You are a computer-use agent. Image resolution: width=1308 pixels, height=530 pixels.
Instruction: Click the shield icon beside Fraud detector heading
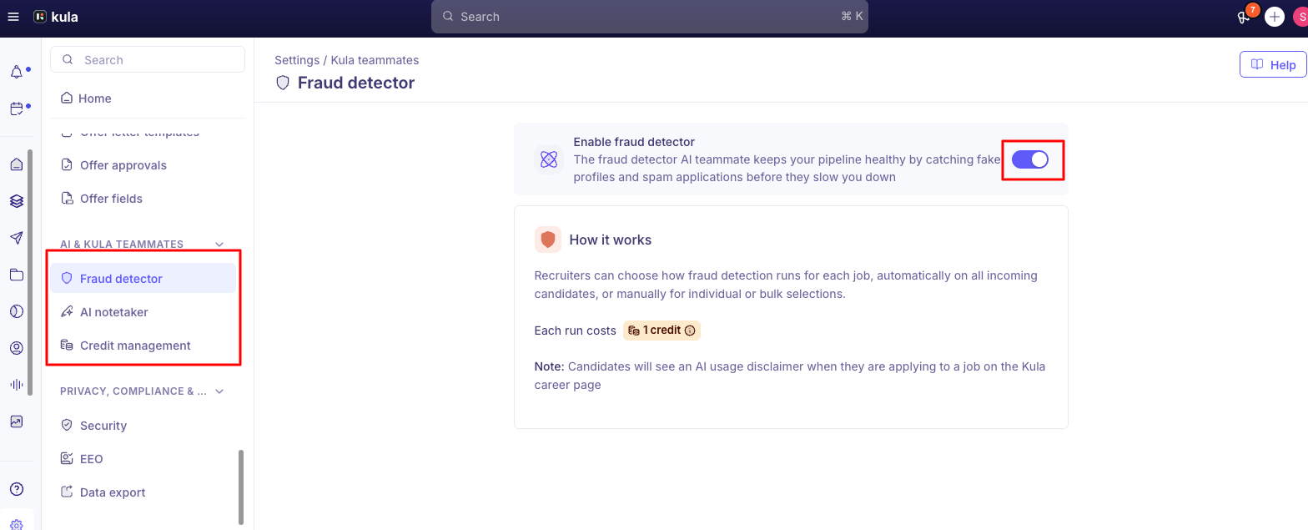pyautogui.click(x=283, y=83)
